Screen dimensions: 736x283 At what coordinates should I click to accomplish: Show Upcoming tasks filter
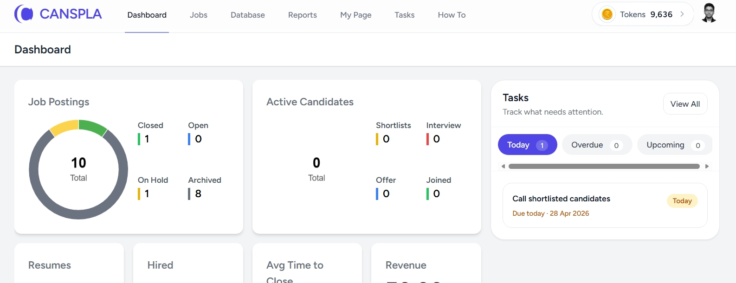675,145
